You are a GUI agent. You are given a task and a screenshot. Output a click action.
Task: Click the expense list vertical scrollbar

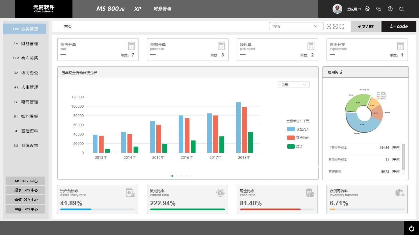tap(403, 157)
